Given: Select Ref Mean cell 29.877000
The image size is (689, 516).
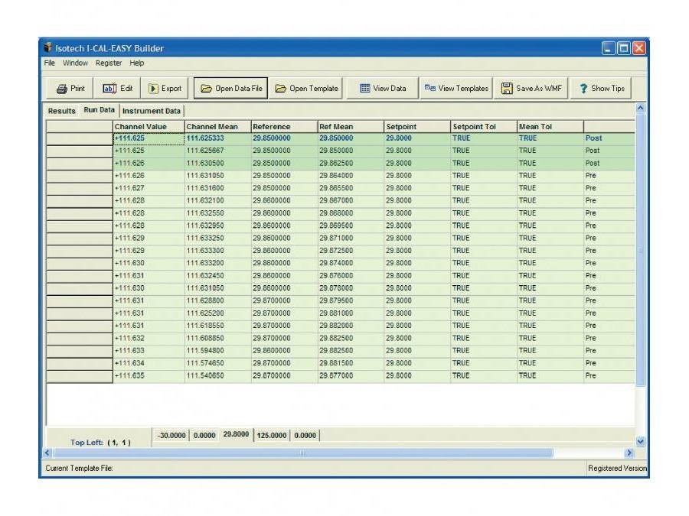Looking at the screenshot, I should [x=351, y=376].
